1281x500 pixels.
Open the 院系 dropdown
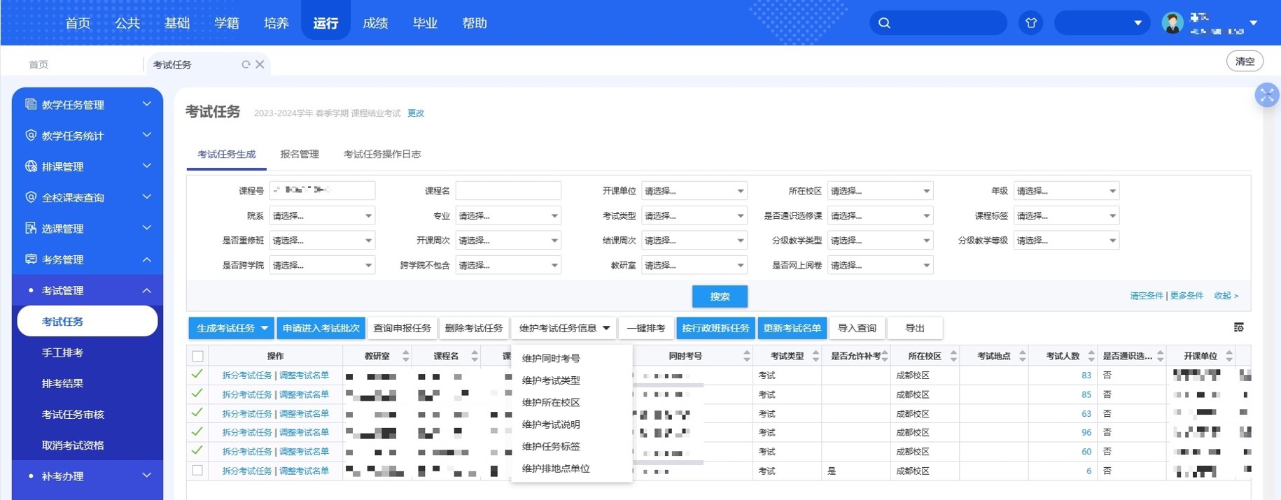pos(322,215)
